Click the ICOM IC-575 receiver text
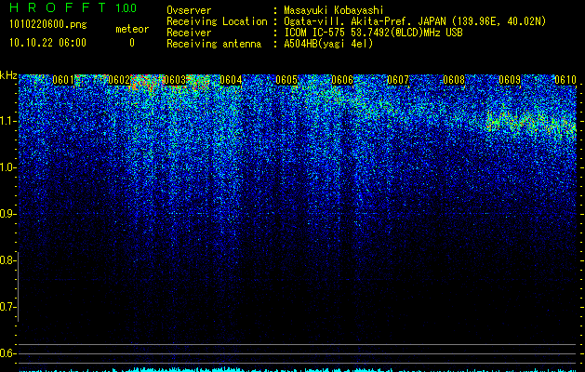This screenshot has height=372, width=585. click(x=373, y=33)
